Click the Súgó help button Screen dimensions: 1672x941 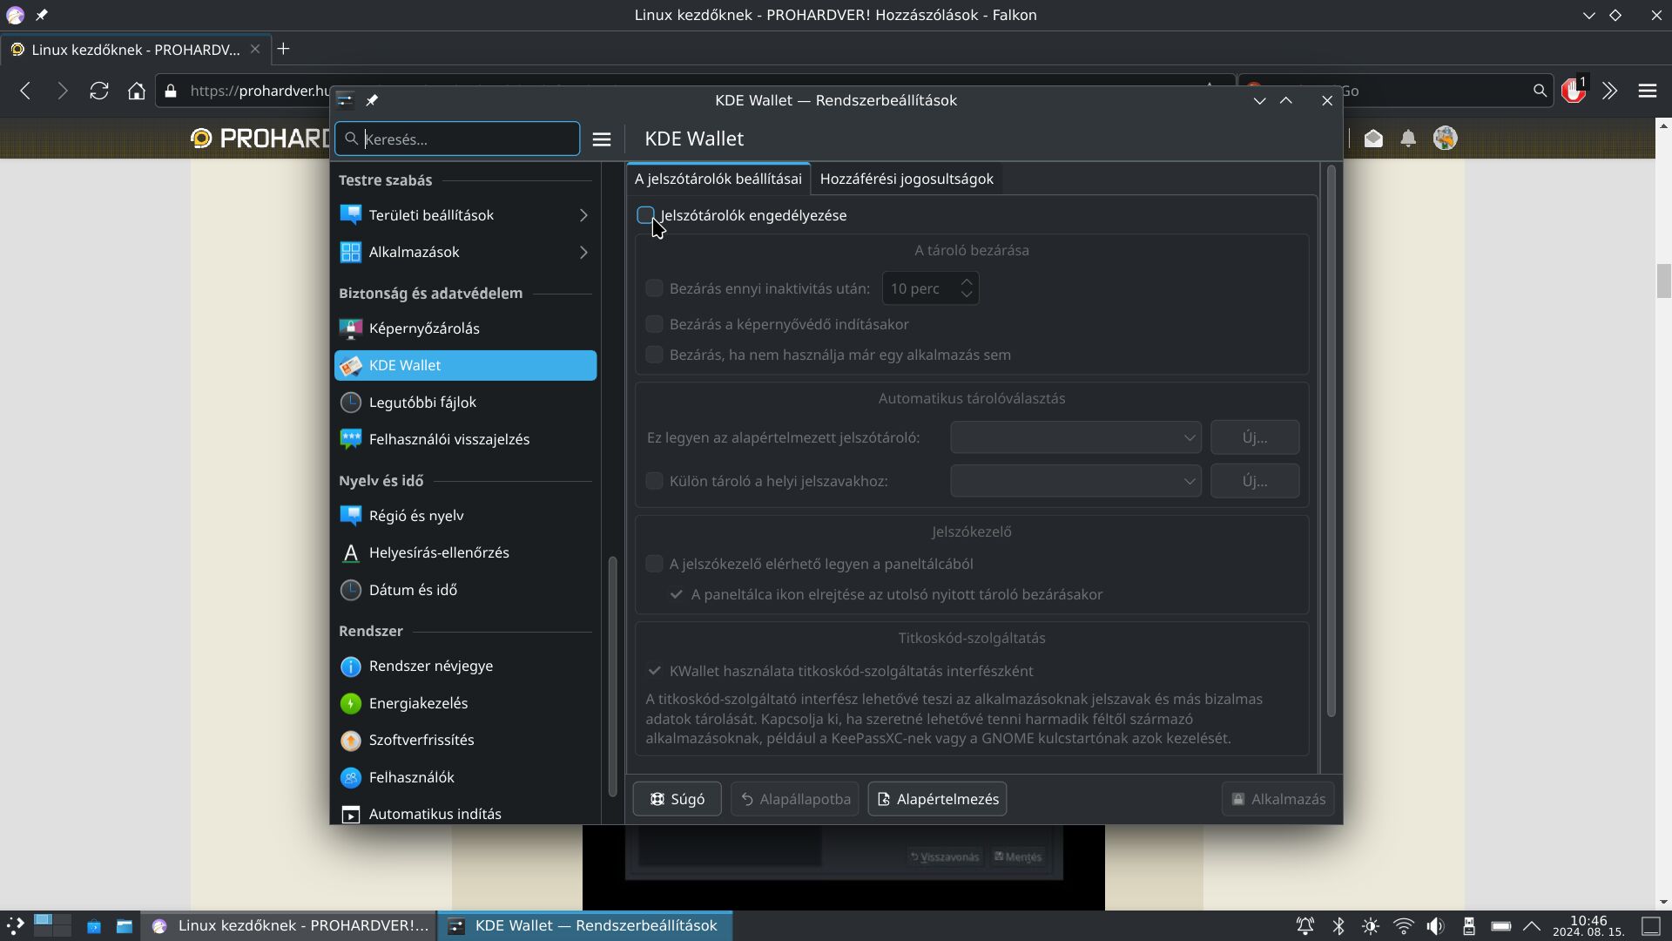click(x=677, y=799)
